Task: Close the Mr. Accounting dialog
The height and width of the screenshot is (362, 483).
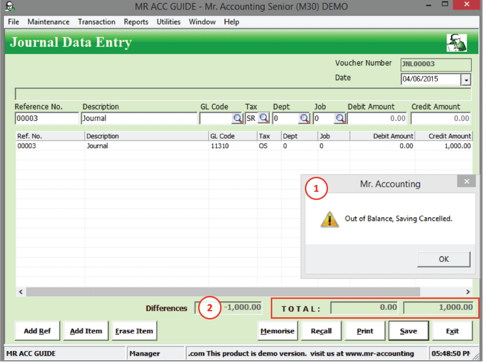Action: point(467,181)
